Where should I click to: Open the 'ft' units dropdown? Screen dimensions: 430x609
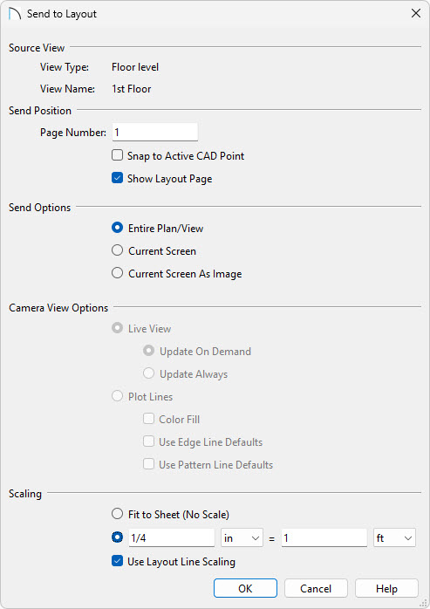[x=394, y=538]
